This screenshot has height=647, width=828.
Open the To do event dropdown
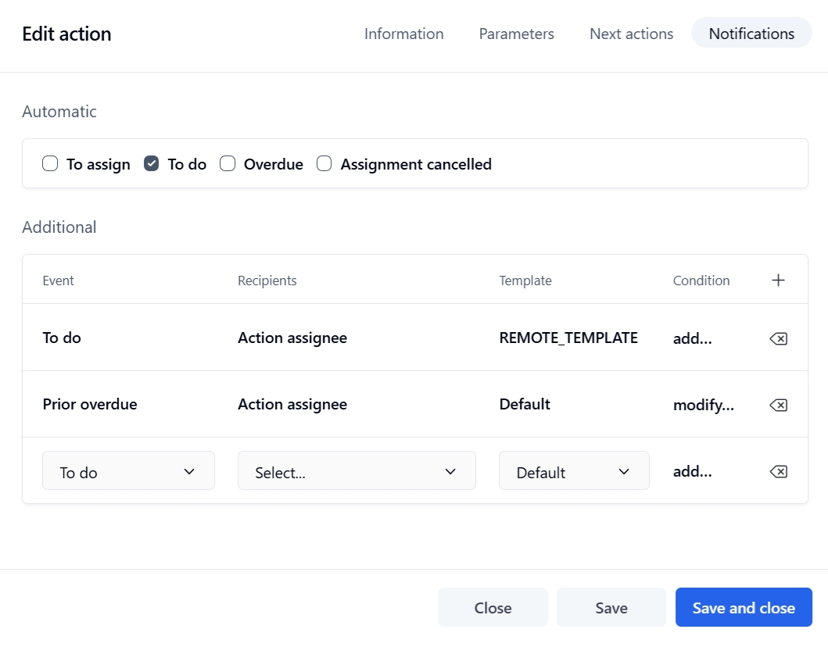pyautogui.click(x=128, y=471)
